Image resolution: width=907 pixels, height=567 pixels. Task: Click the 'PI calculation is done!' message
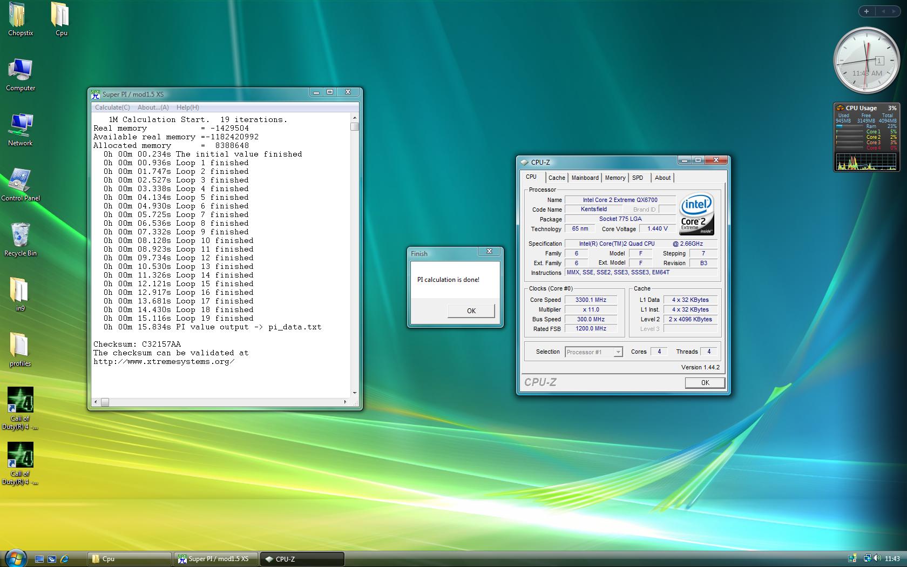pos(448,280)
